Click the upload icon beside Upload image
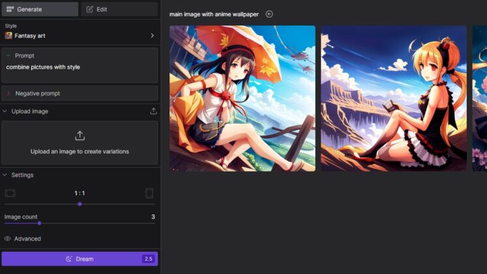This screenshot has height=274, width=487. tap(153, 112)
